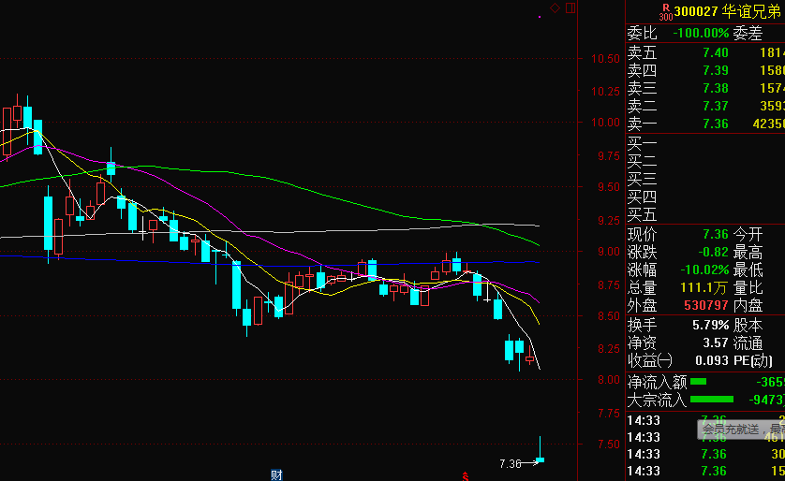The width and height of the screenshot is (785, 481).
Task: Click the 8.50 price axis label
Action: pyautogui.click(x=609, y=316)
